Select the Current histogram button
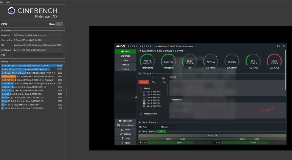 click(144, 82)
